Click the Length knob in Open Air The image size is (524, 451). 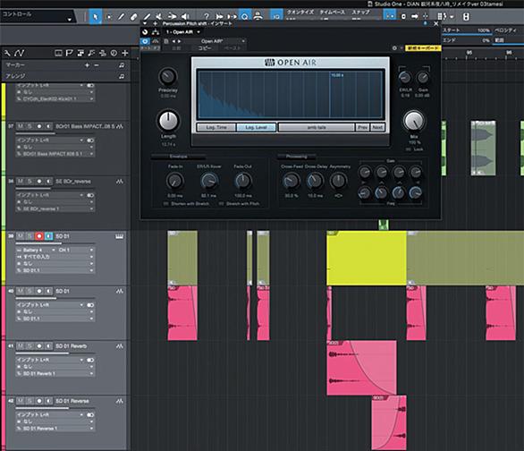168,121
